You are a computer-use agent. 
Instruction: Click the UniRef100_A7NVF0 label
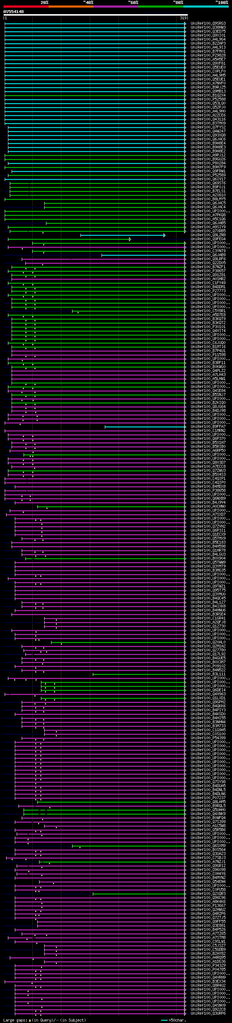tap(208, 83)
